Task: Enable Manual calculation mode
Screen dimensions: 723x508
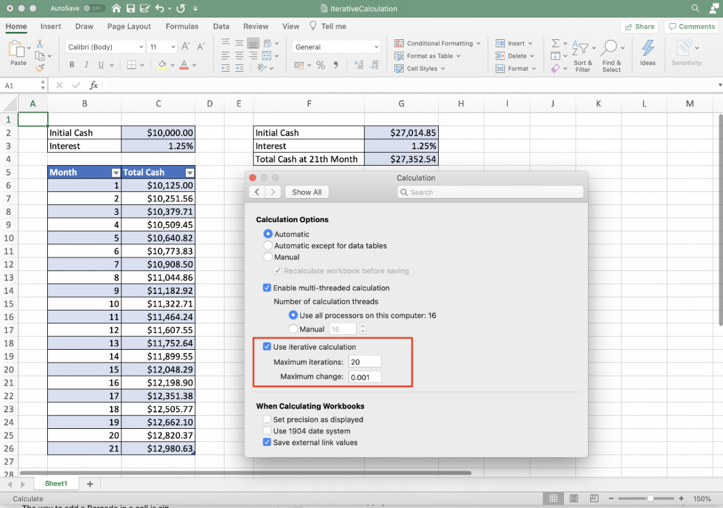Action: point(268,257)
